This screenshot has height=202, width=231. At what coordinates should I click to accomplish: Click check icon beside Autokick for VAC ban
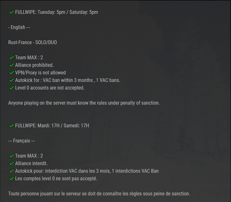(11, 80)
